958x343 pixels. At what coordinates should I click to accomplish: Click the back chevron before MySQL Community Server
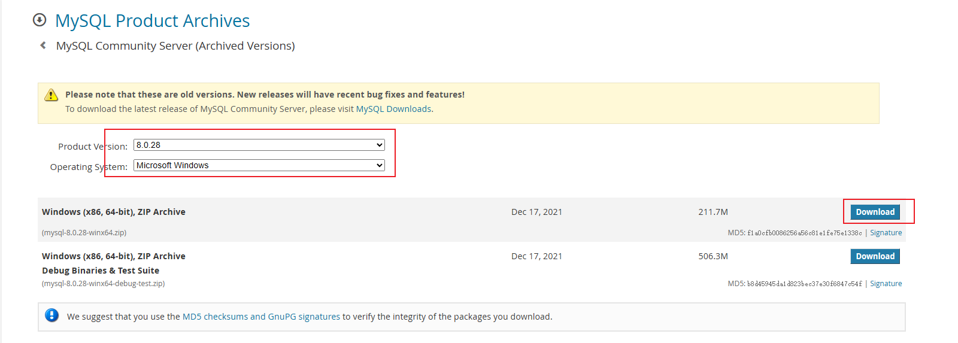click(x=43, y=45)
